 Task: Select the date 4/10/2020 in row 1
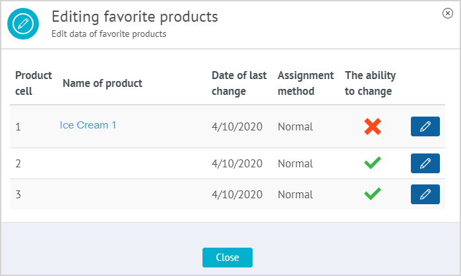click(237, 126)
